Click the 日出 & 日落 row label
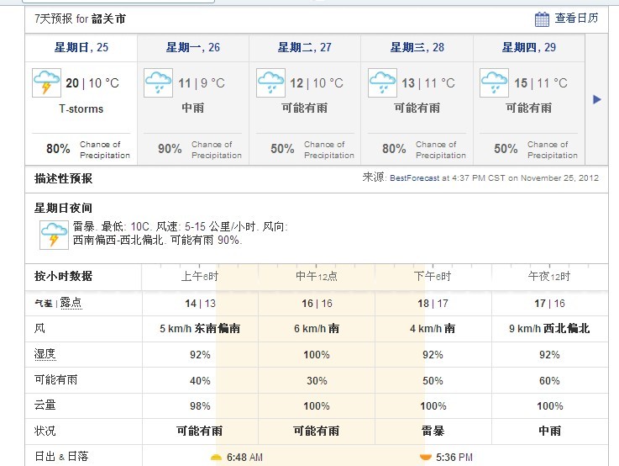 (63, 457)
